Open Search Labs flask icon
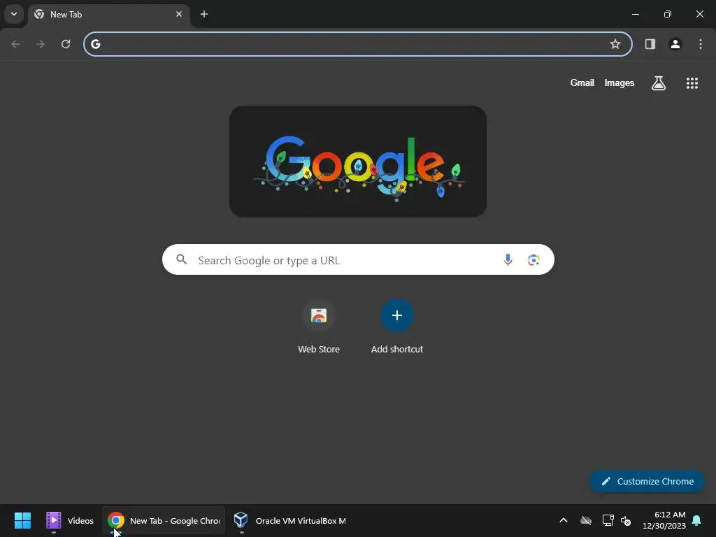The image size is (716, 537). pyautogui.click(x=659, y=83)
